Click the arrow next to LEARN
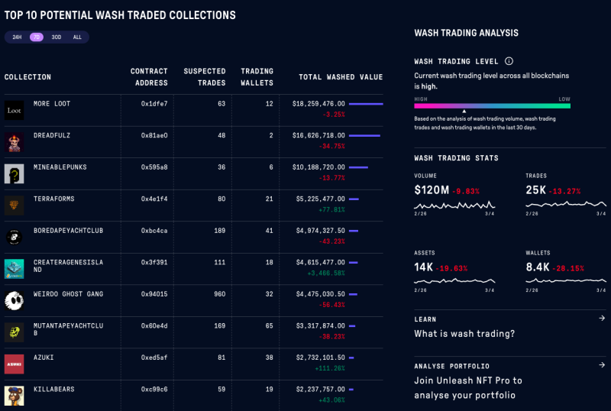Viewport: 611px width, 411px height. tap(602, 319)
